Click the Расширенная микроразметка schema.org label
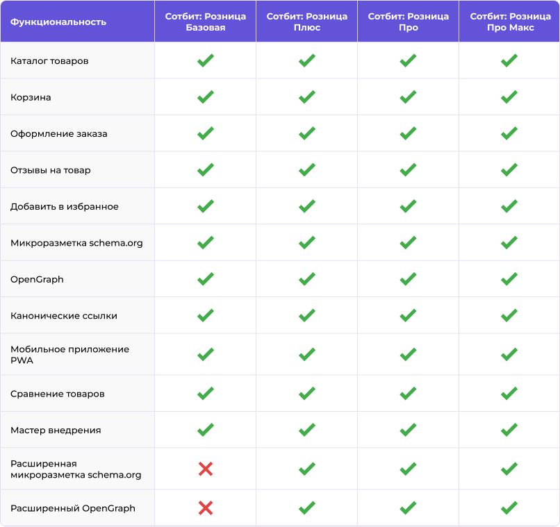Image resolution: width=560 pixels, height=527 pixels. (x=75, y=469)
